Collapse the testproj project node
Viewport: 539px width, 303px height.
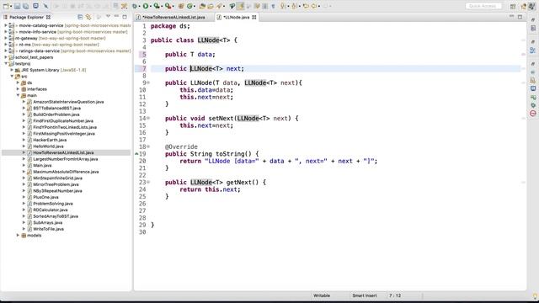[6, 64]
